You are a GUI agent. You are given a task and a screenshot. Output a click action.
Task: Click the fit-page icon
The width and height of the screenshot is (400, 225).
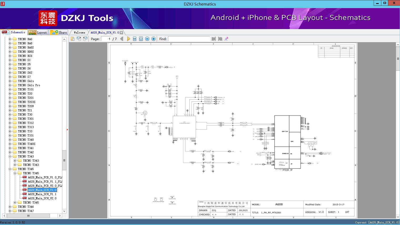tap(141, 39)
